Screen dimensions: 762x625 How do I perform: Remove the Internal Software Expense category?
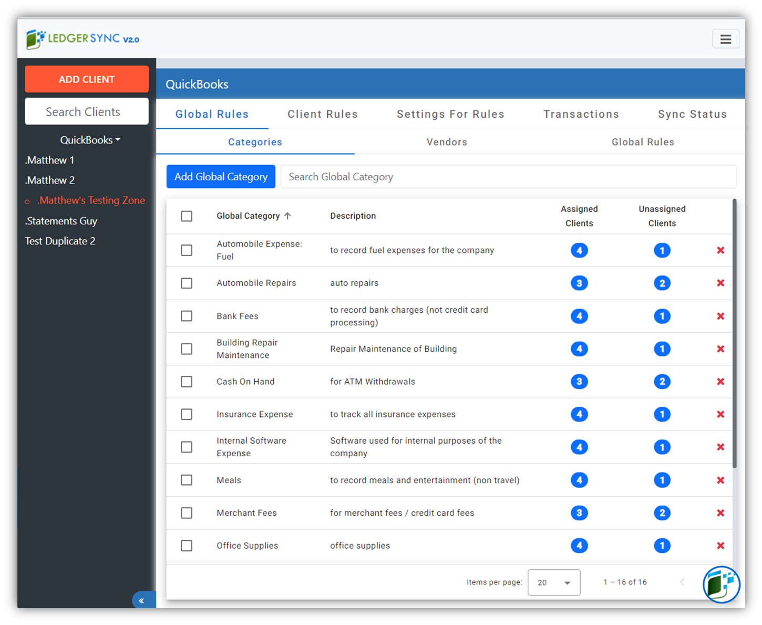(x=720, y=447)
